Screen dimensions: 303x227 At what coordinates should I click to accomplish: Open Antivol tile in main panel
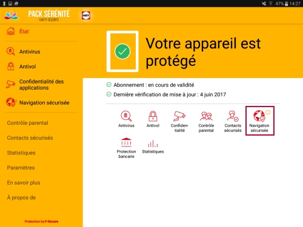click(x=153, y=119)
